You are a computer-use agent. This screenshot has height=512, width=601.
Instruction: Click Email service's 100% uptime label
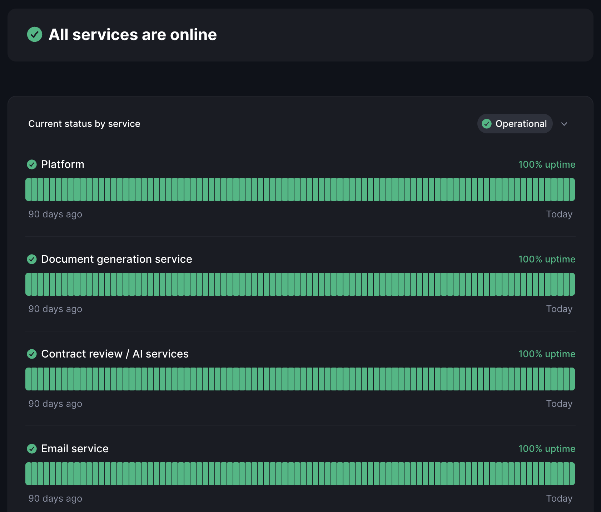point(547,449)
